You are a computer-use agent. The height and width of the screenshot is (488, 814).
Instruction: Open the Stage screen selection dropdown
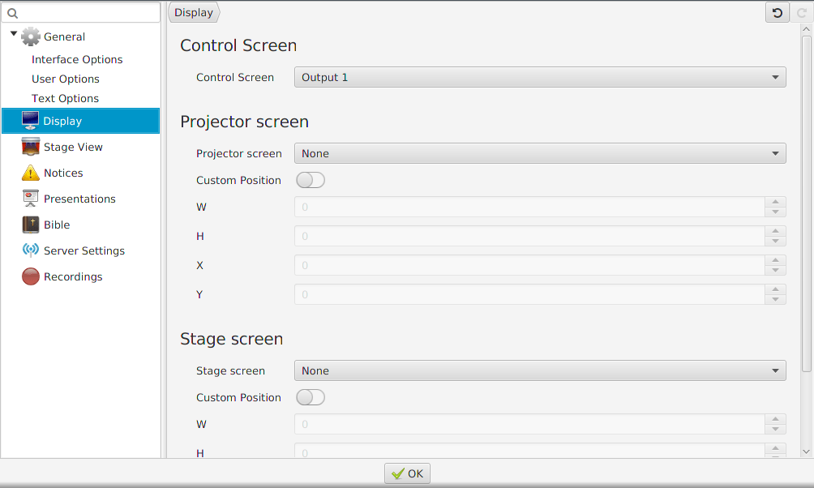click(x=539, y=370)
